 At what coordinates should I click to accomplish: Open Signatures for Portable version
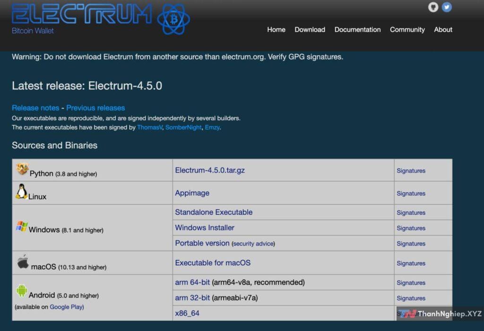coord(411,244)
